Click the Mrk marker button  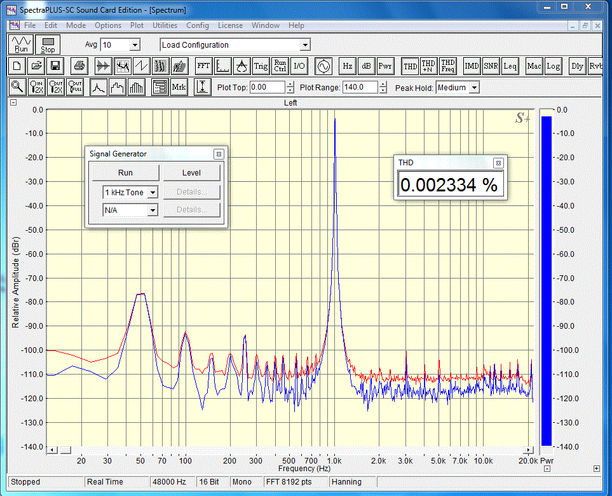pos(179,87)
